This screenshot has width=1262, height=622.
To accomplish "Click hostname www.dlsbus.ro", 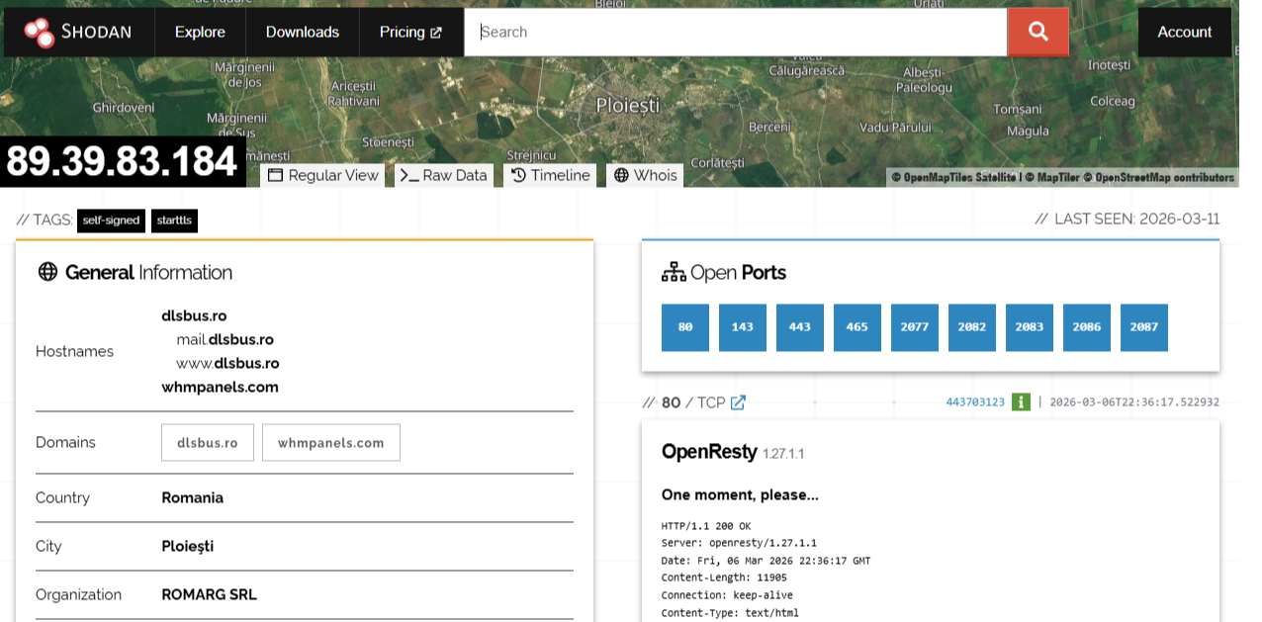I will (227, 363).
